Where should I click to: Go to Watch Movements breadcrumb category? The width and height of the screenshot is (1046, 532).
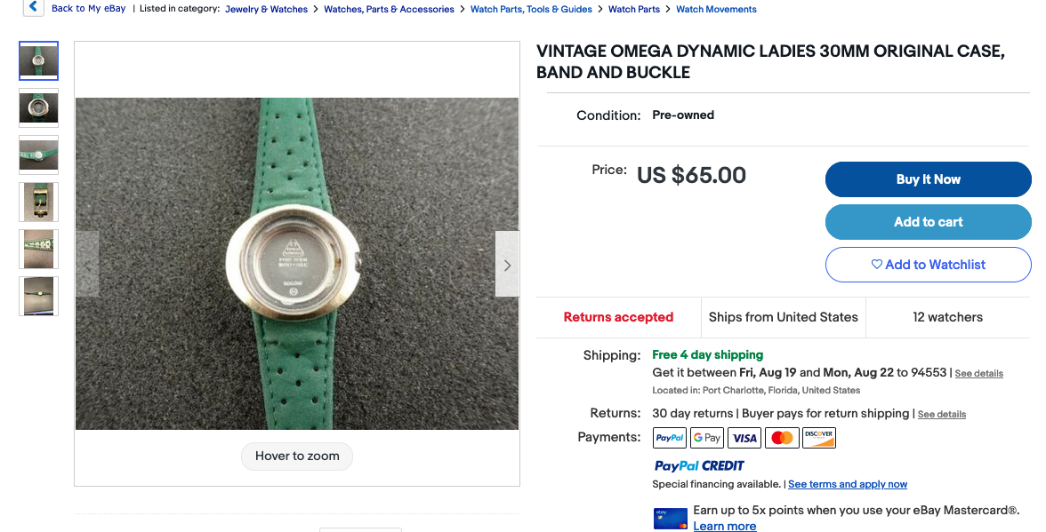(716, 9)
